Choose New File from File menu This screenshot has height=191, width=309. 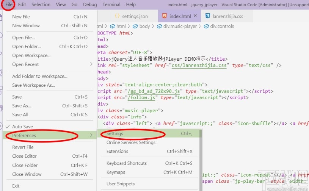pyautogui.click(x=50, y=17)
